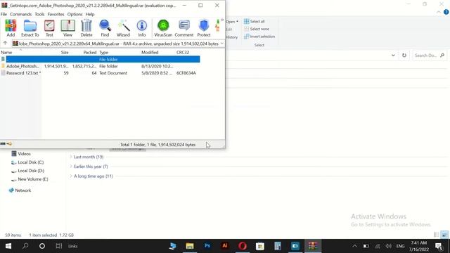This screenshot has height=253, width=450.
Task: Open the Find tool
Action: (x=105, y=28)
